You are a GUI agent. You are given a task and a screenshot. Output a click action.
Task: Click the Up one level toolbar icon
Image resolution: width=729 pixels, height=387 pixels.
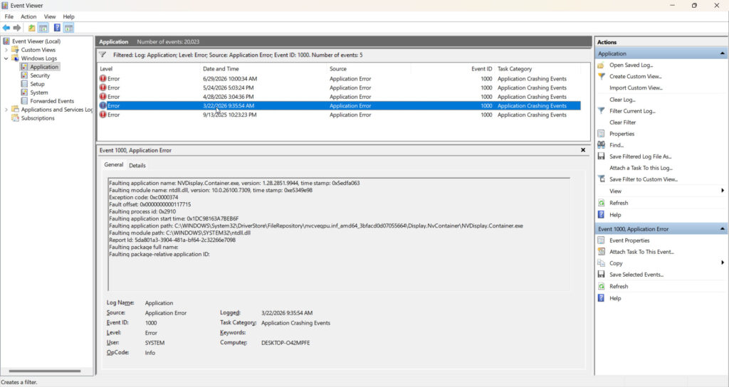point(31,28)
